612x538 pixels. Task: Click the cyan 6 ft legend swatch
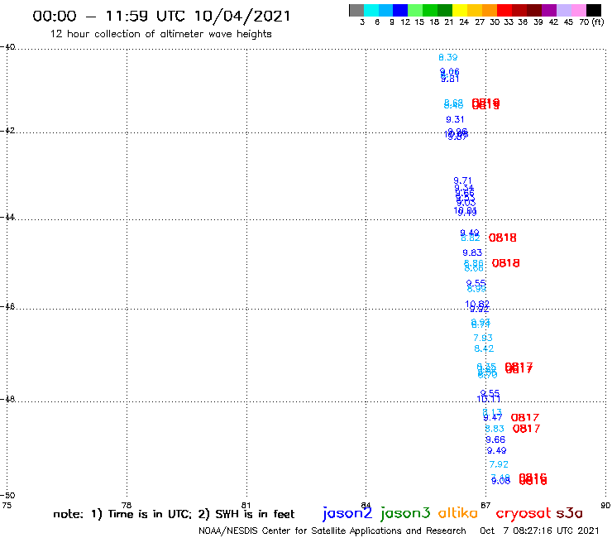[371, 10]
